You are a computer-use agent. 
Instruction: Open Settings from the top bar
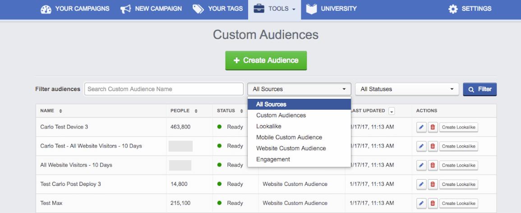pos(470,9)
